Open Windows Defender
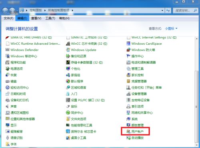The image size is (200, 148). (x=22, y=50)
